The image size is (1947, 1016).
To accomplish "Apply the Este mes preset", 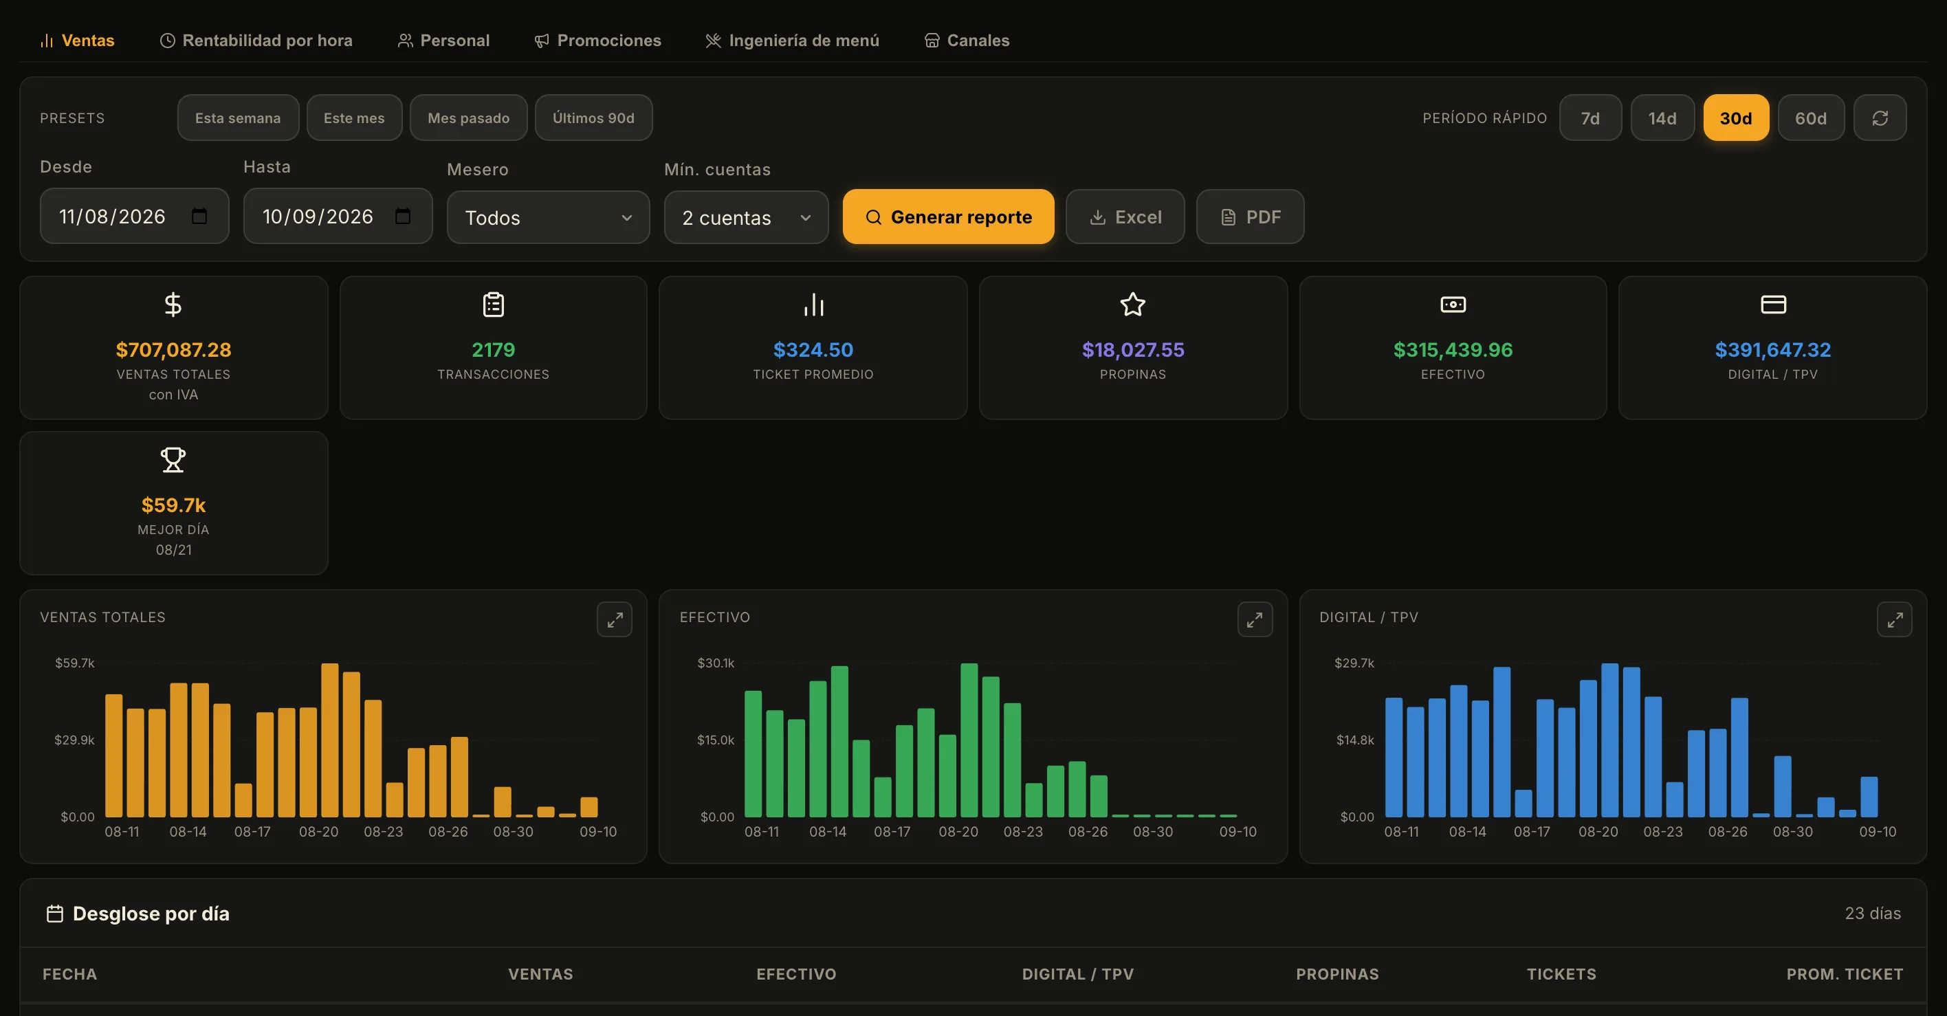I will [355, 118].
